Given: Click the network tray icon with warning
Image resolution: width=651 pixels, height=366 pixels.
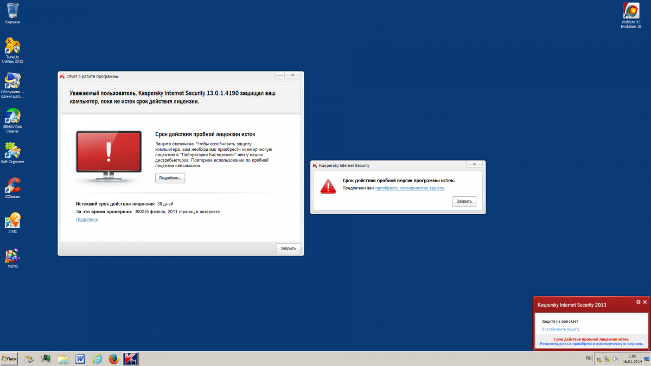Looking at the screenshot, I should (608, 359).
